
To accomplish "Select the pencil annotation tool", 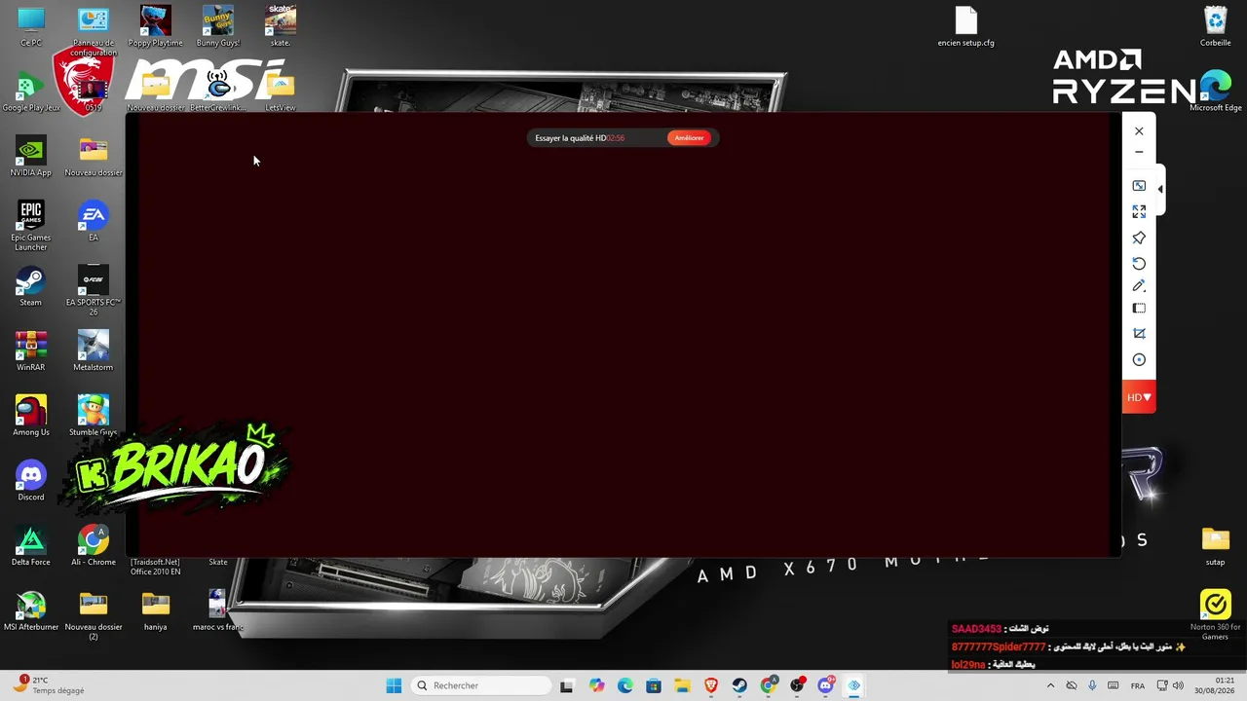I will tap(1139, 285).
